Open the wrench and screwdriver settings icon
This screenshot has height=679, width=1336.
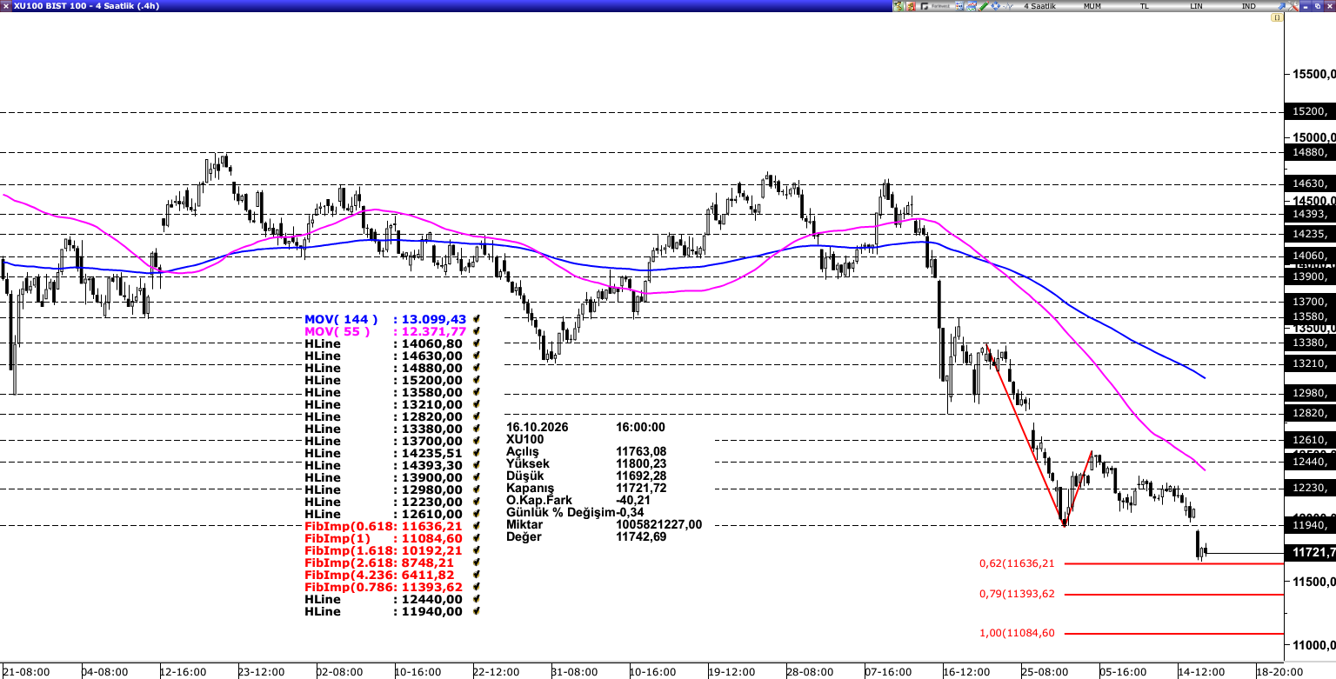(x=1293, y=6)
